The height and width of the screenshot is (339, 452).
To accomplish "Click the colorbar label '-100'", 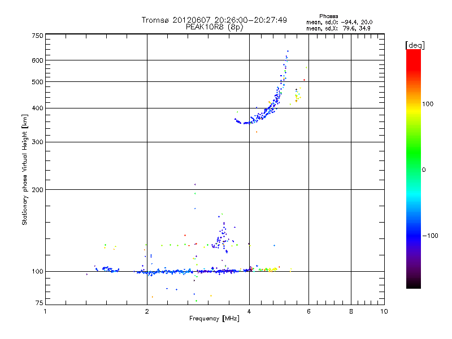I will 430,236.
